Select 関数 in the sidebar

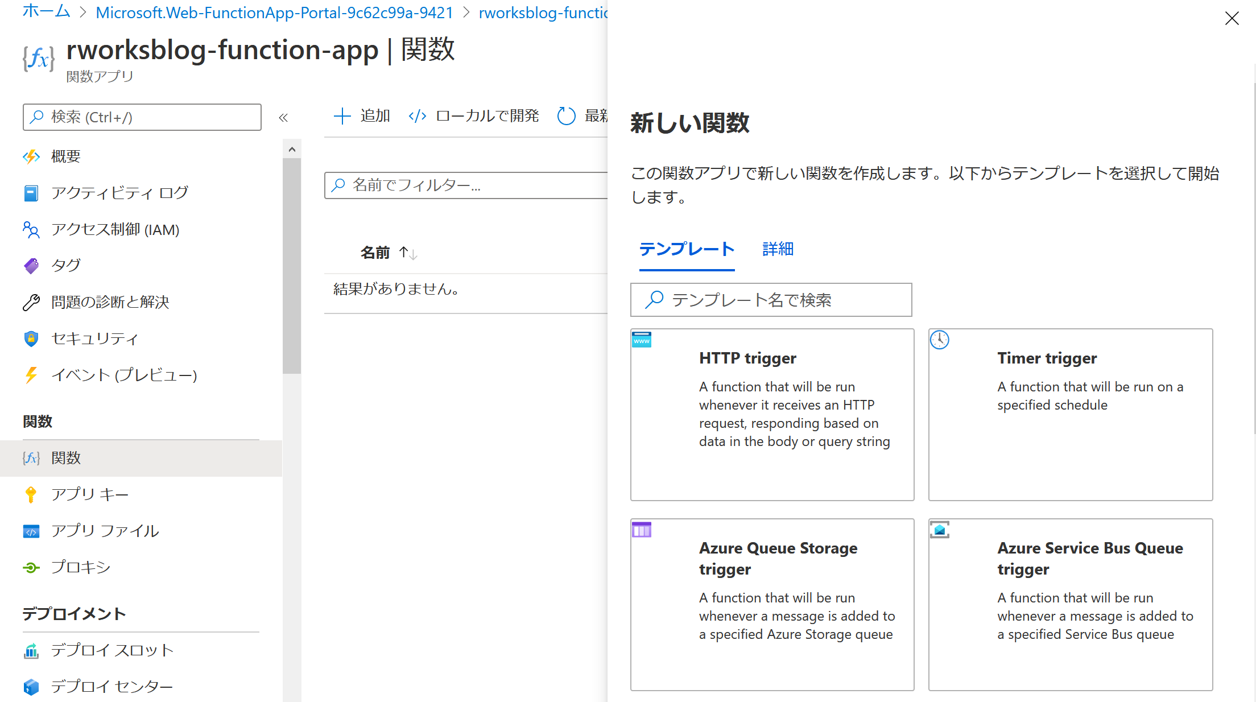click(141, 458)
